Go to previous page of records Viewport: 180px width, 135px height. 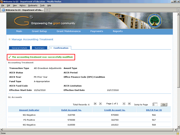(x=100, y=104)
